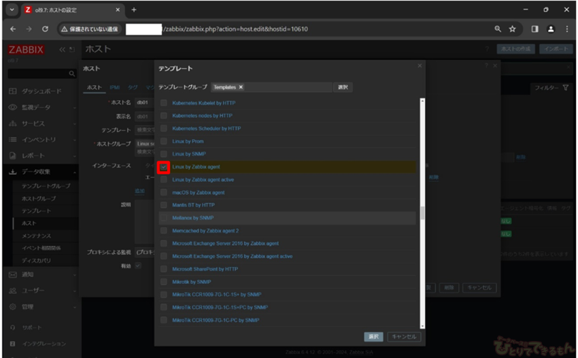Open the browser tab list dropdown
This screenshot has height=358, width=578.
coord(12,10)
